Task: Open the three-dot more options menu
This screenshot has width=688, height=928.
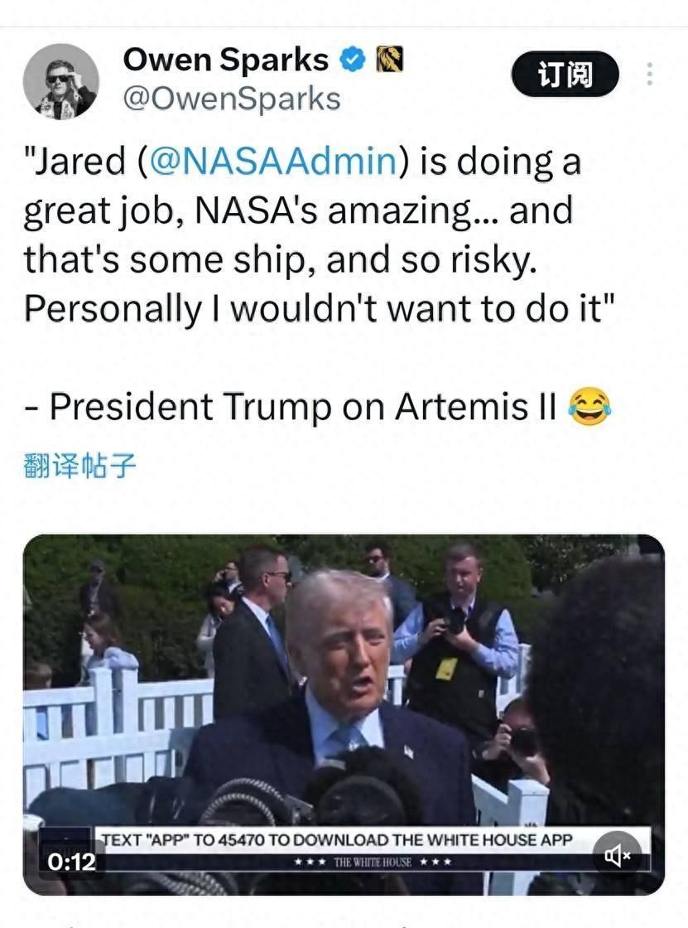Action: tap(650, 74)
